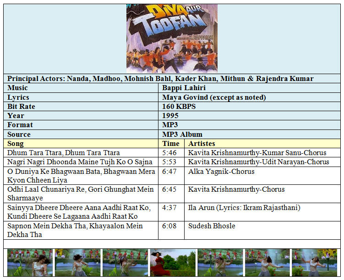Click the 'Sudesh Bhosle' artist cell

tap(262, 231)
